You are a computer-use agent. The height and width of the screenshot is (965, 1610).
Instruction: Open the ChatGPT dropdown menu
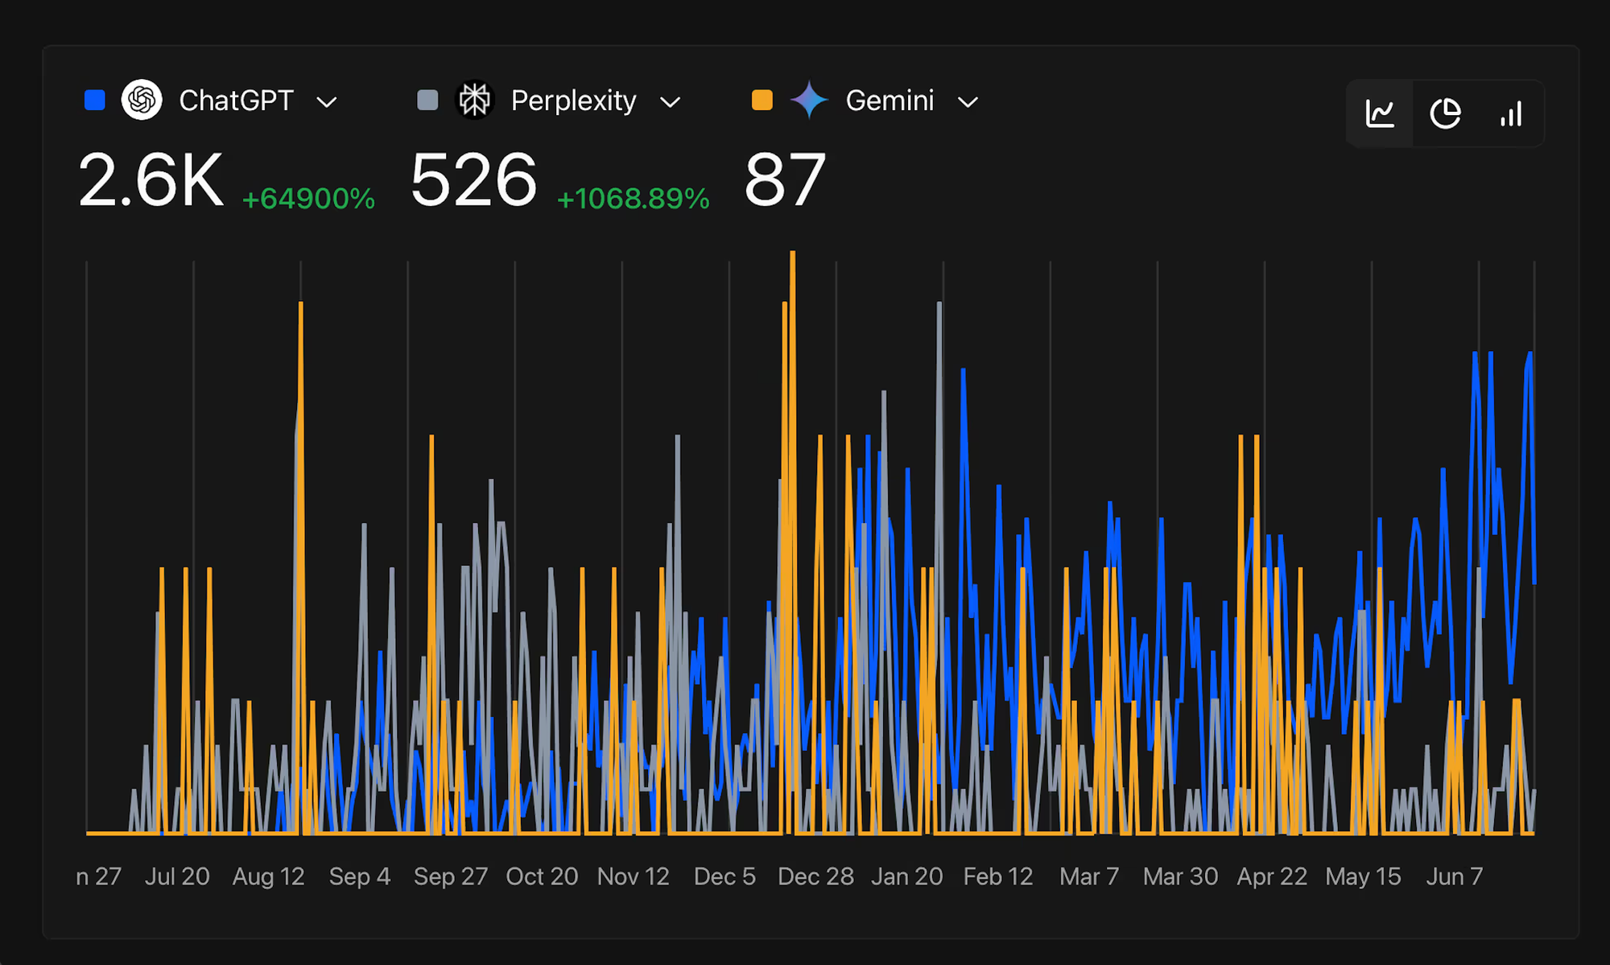(326, 102)
